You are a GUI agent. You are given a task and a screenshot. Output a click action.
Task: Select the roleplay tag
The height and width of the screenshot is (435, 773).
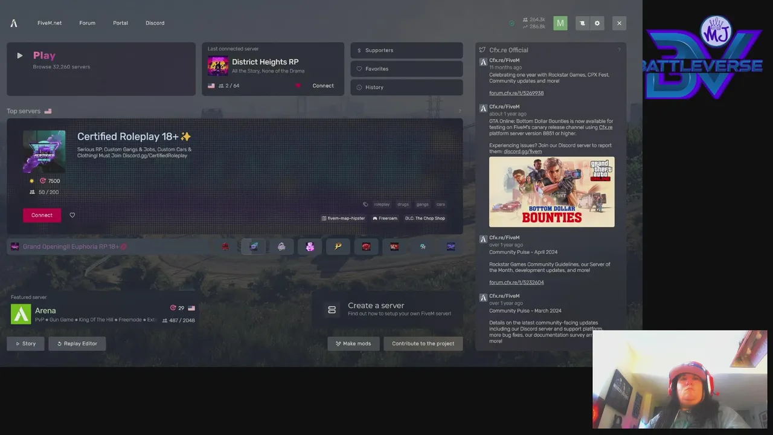point(382,204)
